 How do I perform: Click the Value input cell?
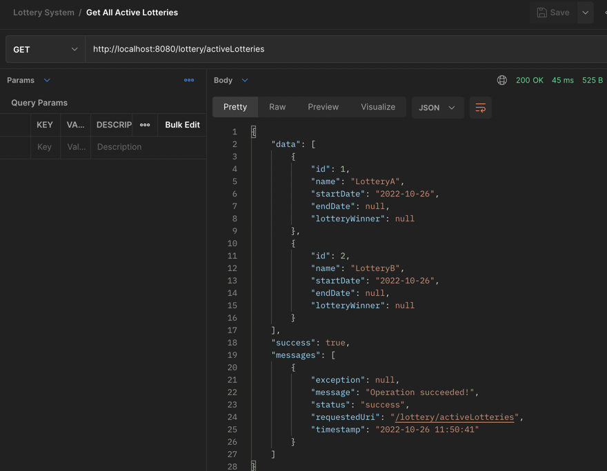point(76,147)
